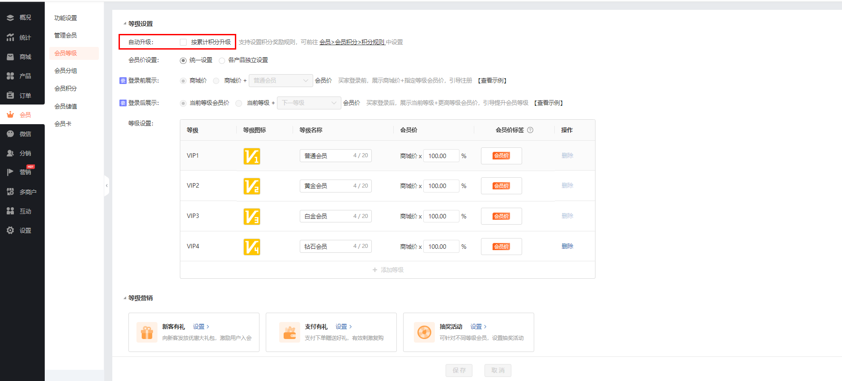Delete the VIP4 level row
842x381 pixels.
[x=567, y=246]
